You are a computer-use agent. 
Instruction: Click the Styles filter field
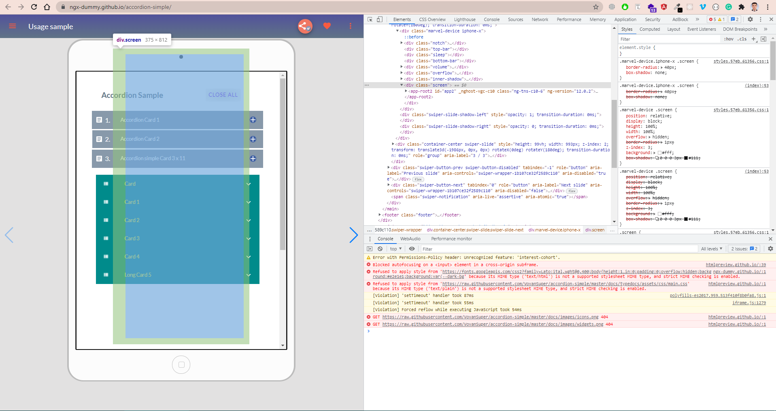pyautogui.click(x=670, y=39)
